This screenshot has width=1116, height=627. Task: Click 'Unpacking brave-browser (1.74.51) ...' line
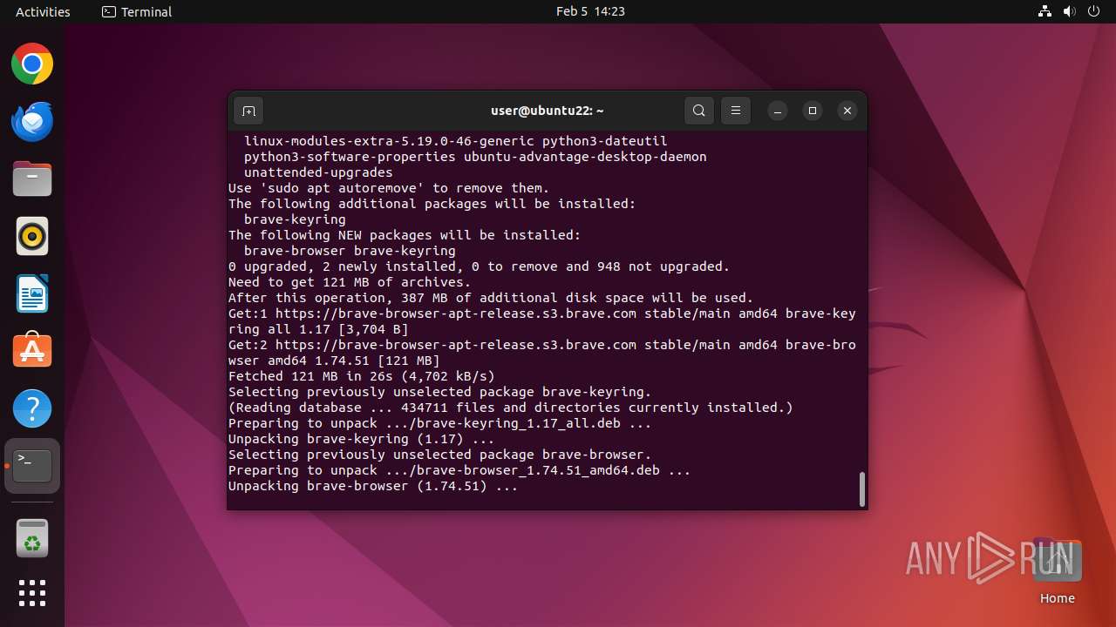[373, 486]
